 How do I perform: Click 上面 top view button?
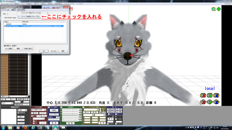pyautogui.click(x=119, y=109)
